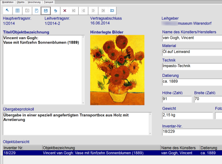Open the table grid view icon

tap(17, 11)
